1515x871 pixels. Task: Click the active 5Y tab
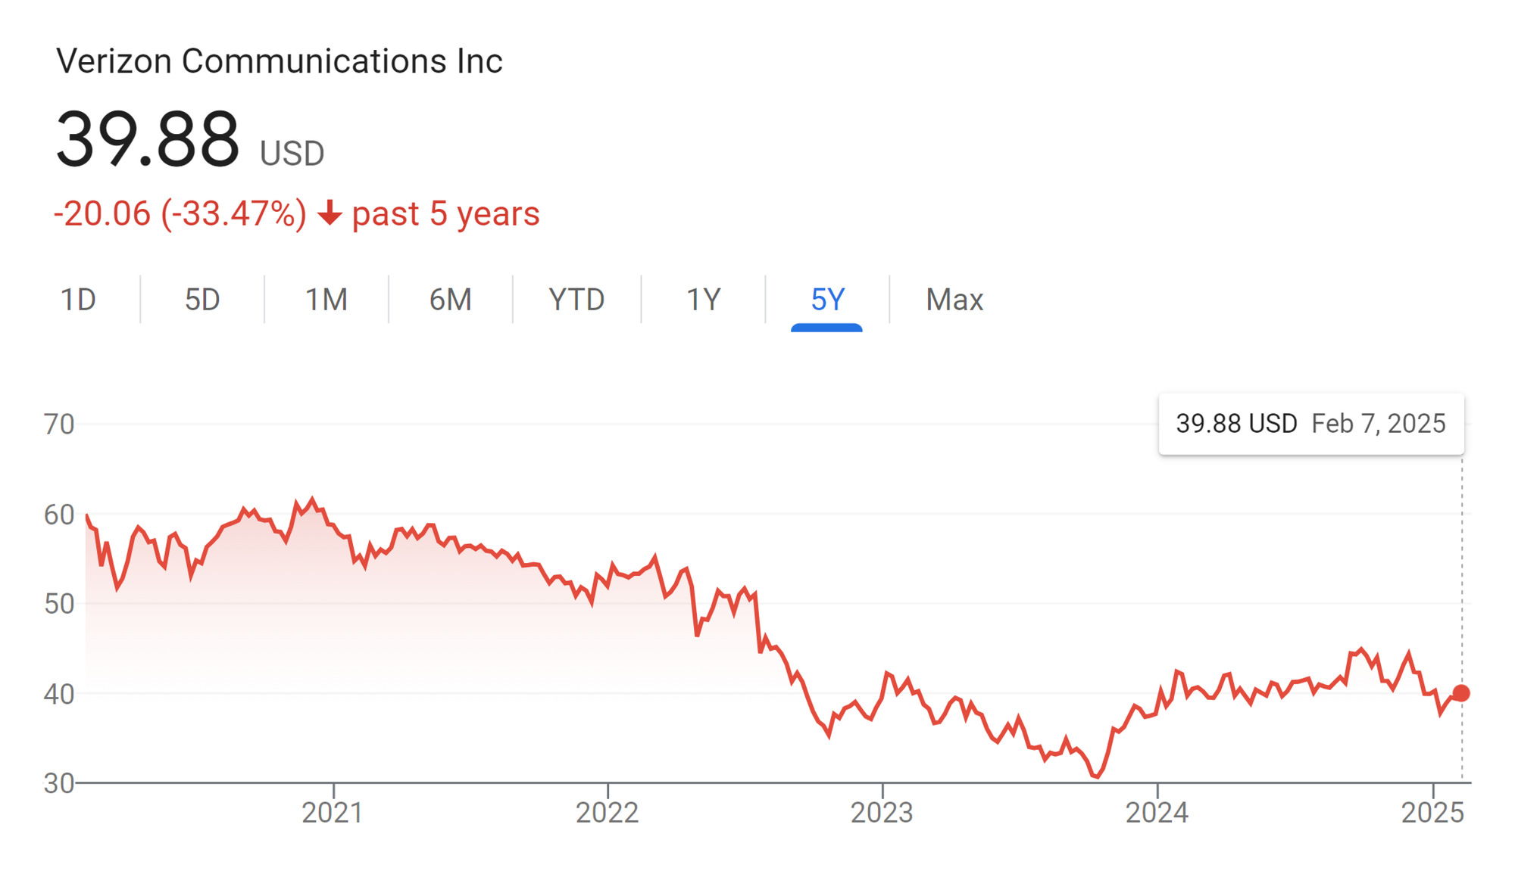coord(827,300)
